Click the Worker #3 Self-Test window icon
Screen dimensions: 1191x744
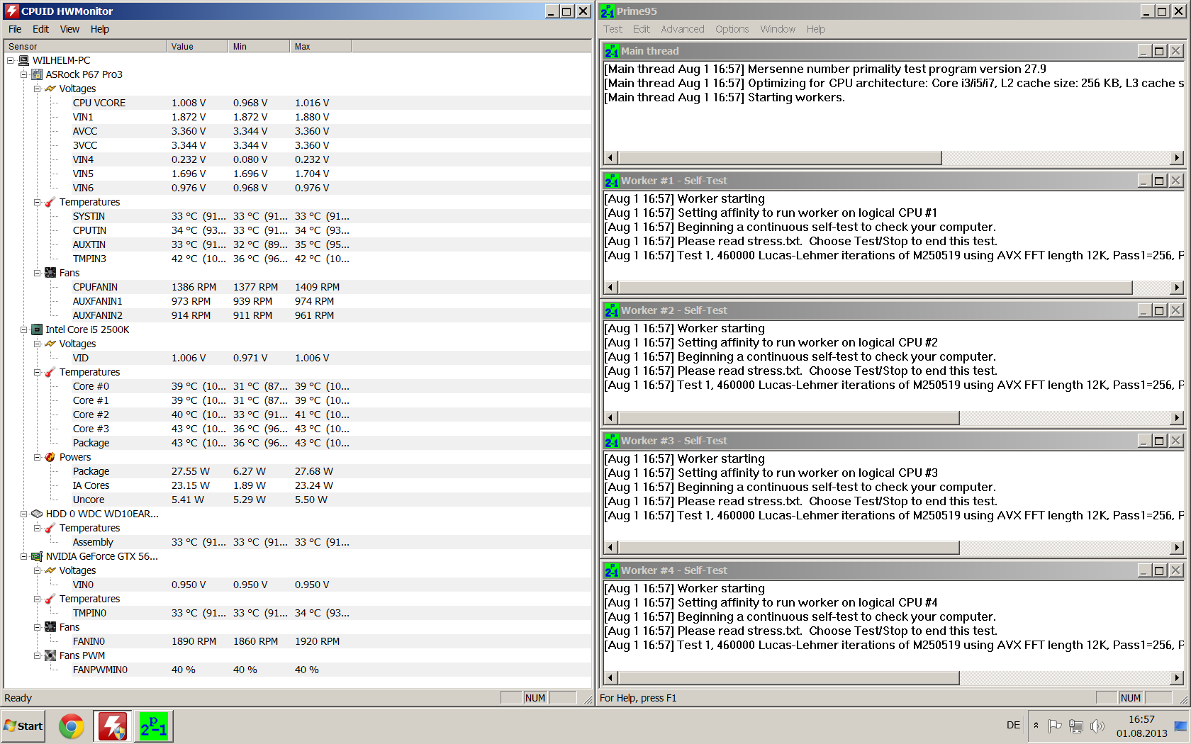612,441
